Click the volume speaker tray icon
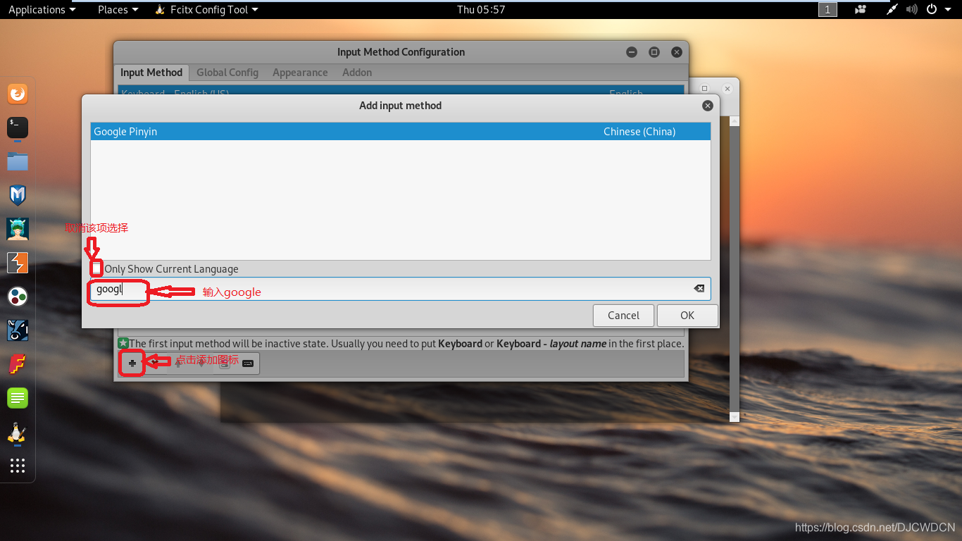Image resolution: width=962 pixels, height=541 pixels. [x=912, y=10]
